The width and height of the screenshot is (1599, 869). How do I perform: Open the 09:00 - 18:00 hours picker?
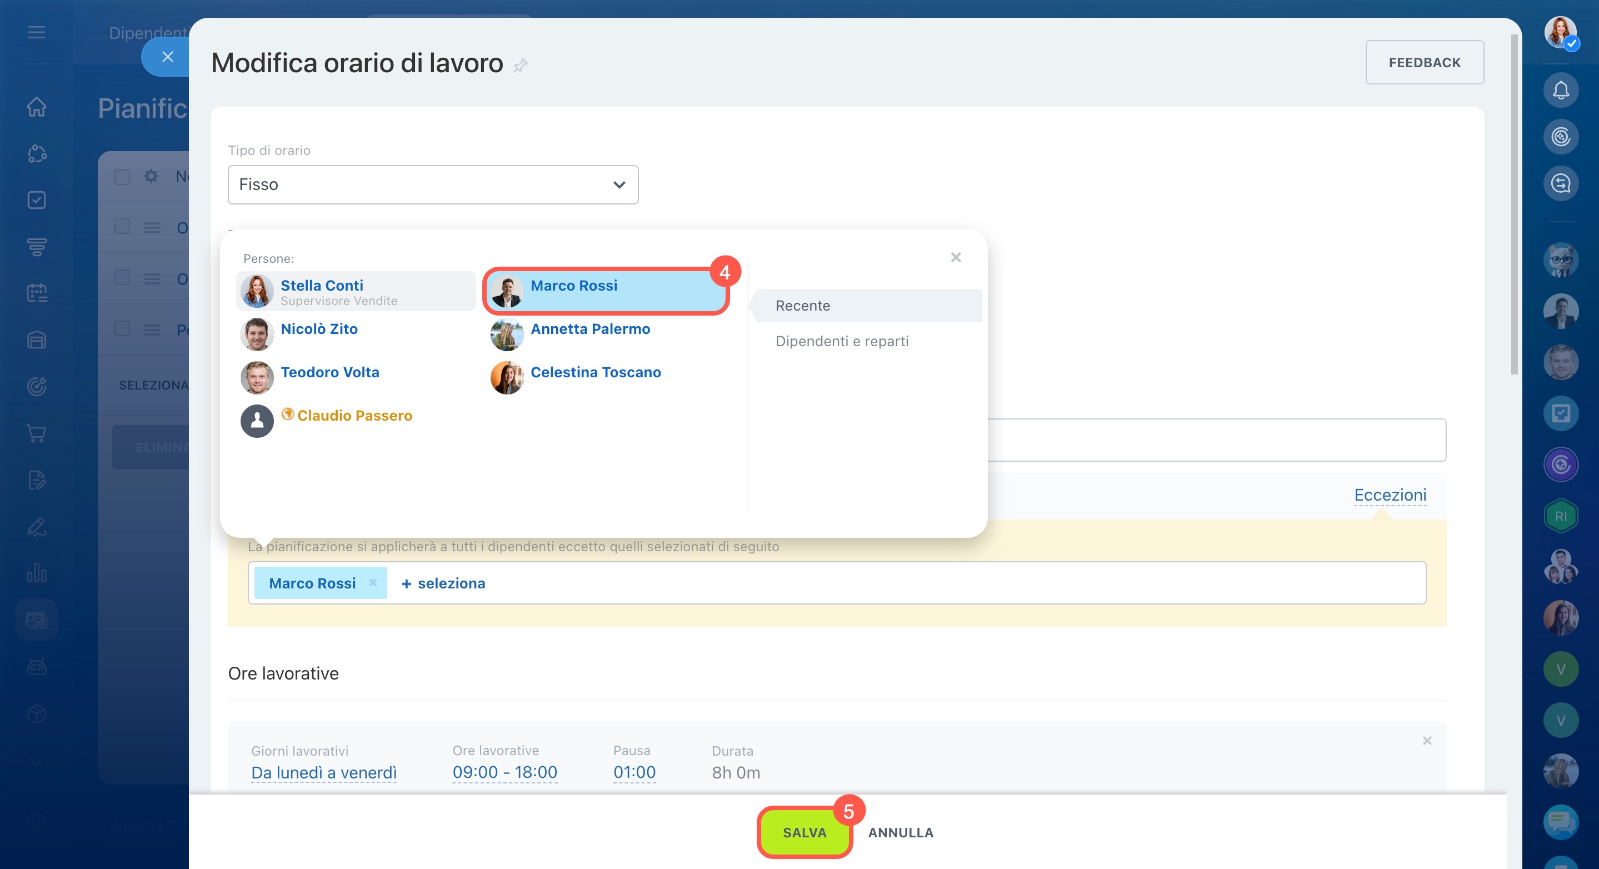pyautogui.click(x=504, y=772)
